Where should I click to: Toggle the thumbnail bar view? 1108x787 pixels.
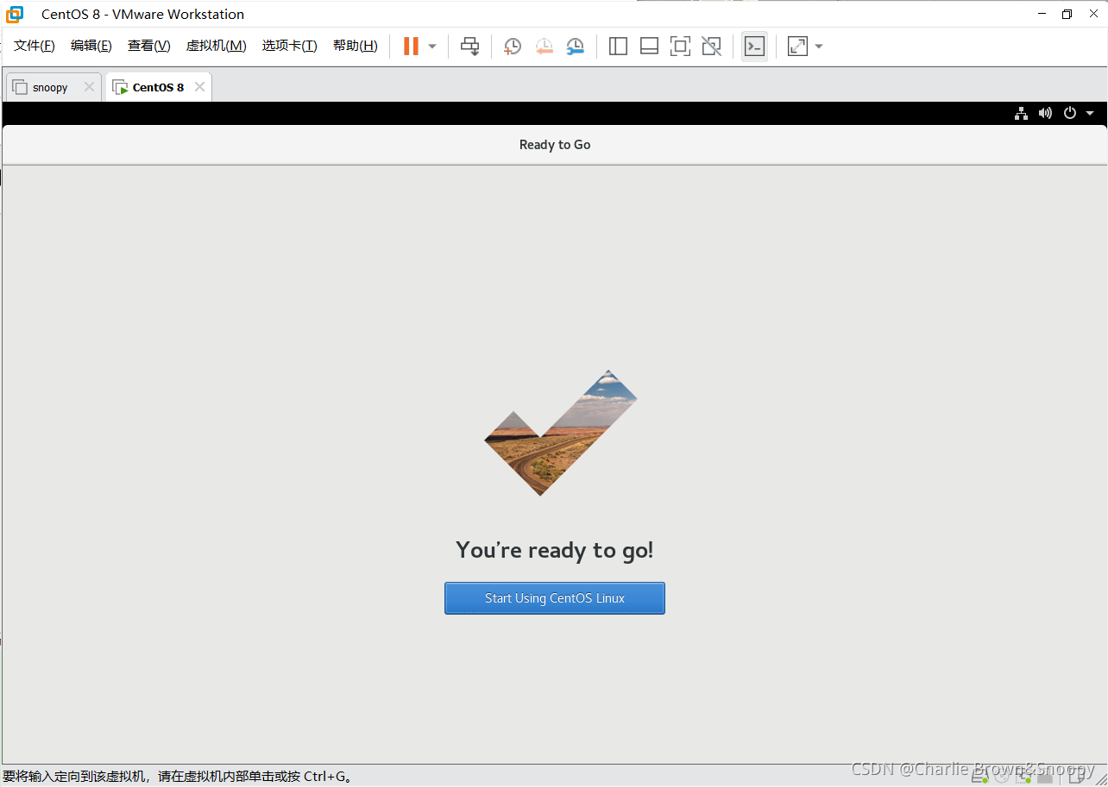(649, 47)
